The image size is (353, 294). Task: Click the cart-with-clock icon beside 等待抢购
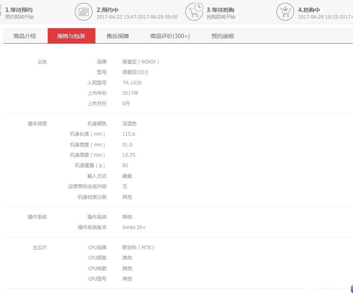point(194,12)
